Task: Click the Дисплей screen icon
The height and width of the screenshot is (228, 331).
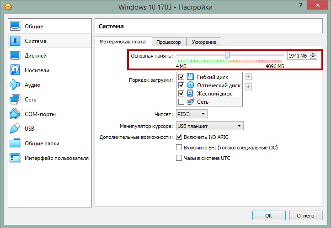Action: tap(15, 55)
